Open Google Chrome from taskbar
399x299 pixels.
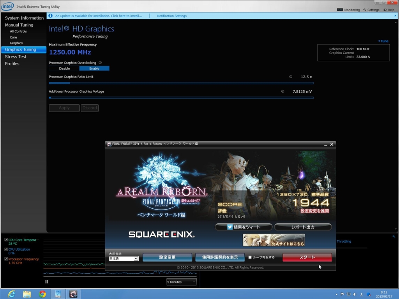[x=42, y=294]
